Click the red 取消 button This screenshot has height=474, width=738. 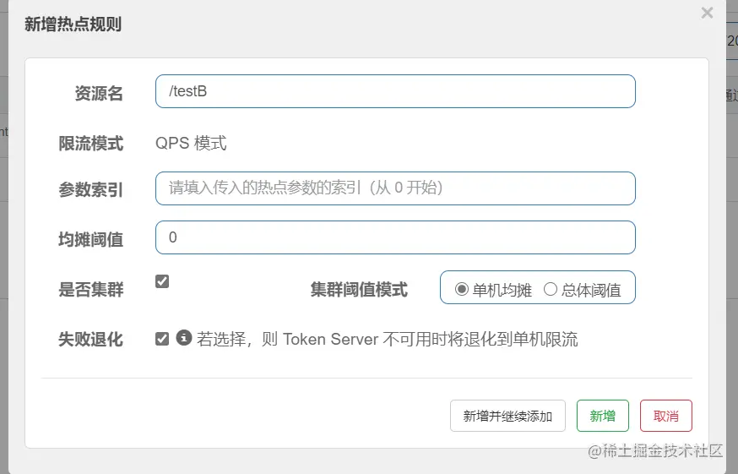666,416
